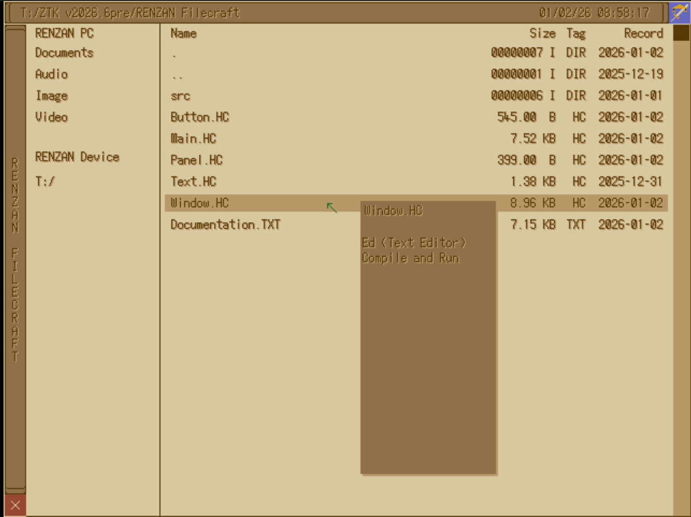Sort the file list by the Name column
Screen dimensions: 691x517
click(x=184, y=34)
